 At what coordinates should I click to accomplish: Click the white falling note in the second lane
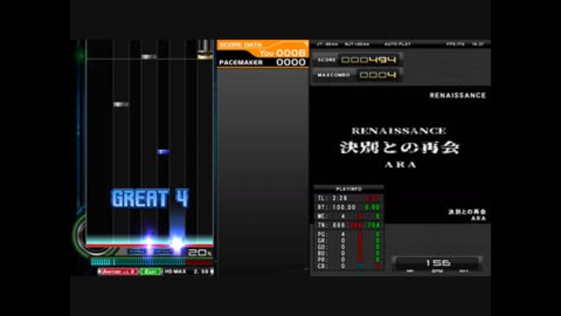coord(121,104)
